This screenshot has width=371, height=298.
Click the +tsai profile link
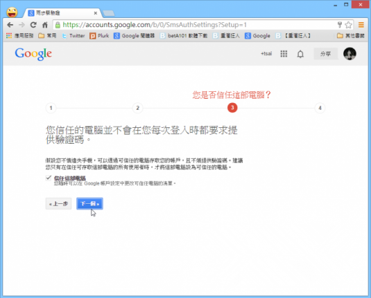pos(266,54)
